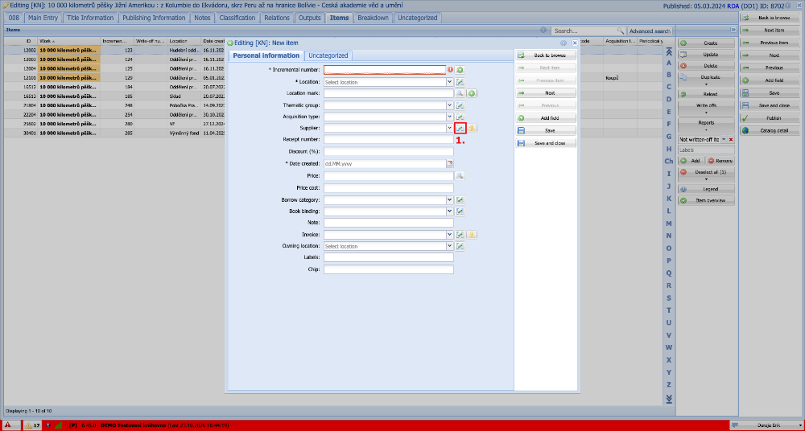Image resolution: width=805 pixels, height=431 pixels.
Task: Collapse the Items side panel with double-arrow icon
Action: click(x=733, y=31)
